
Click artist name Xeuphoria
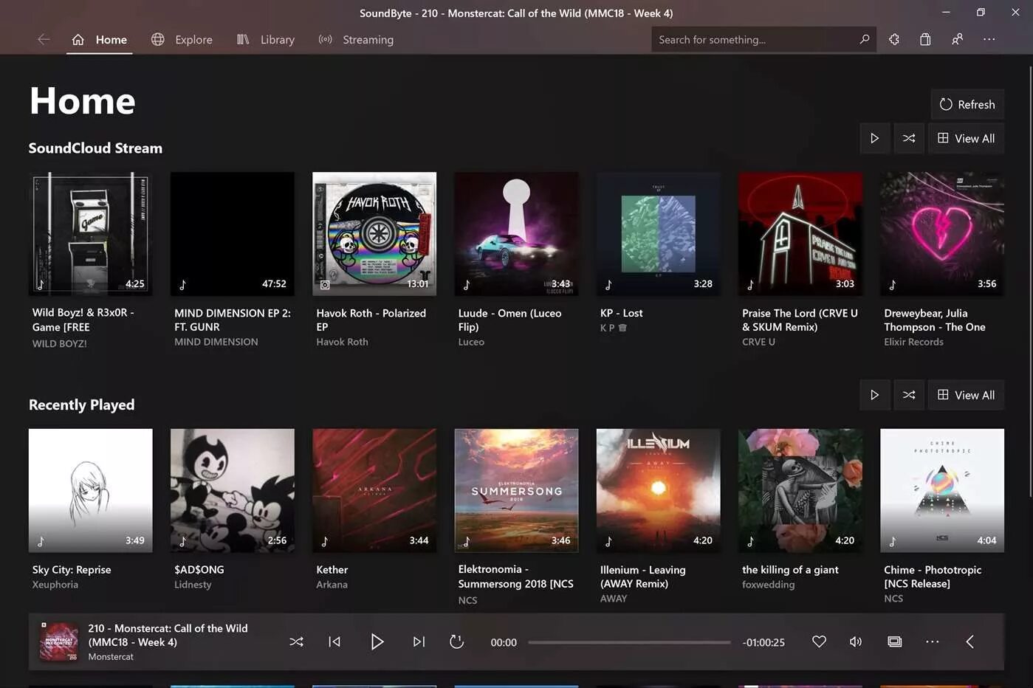[55, 584]
